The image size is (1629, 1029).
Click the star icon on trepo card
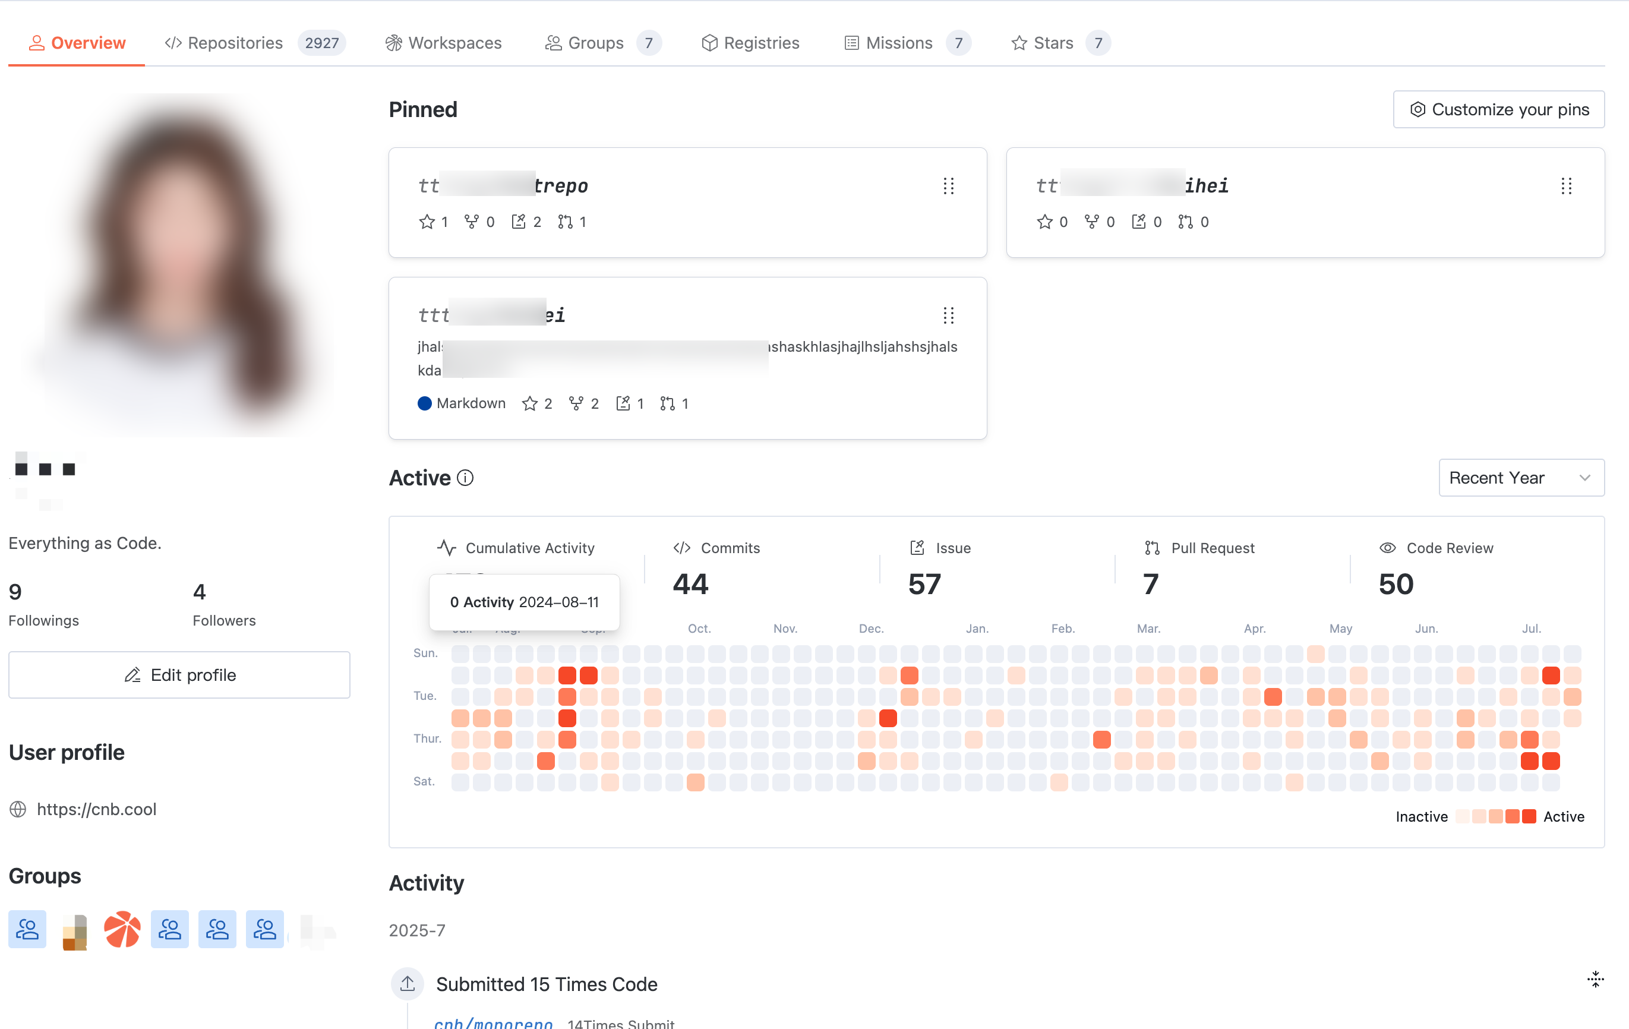[x=426, y=222]
